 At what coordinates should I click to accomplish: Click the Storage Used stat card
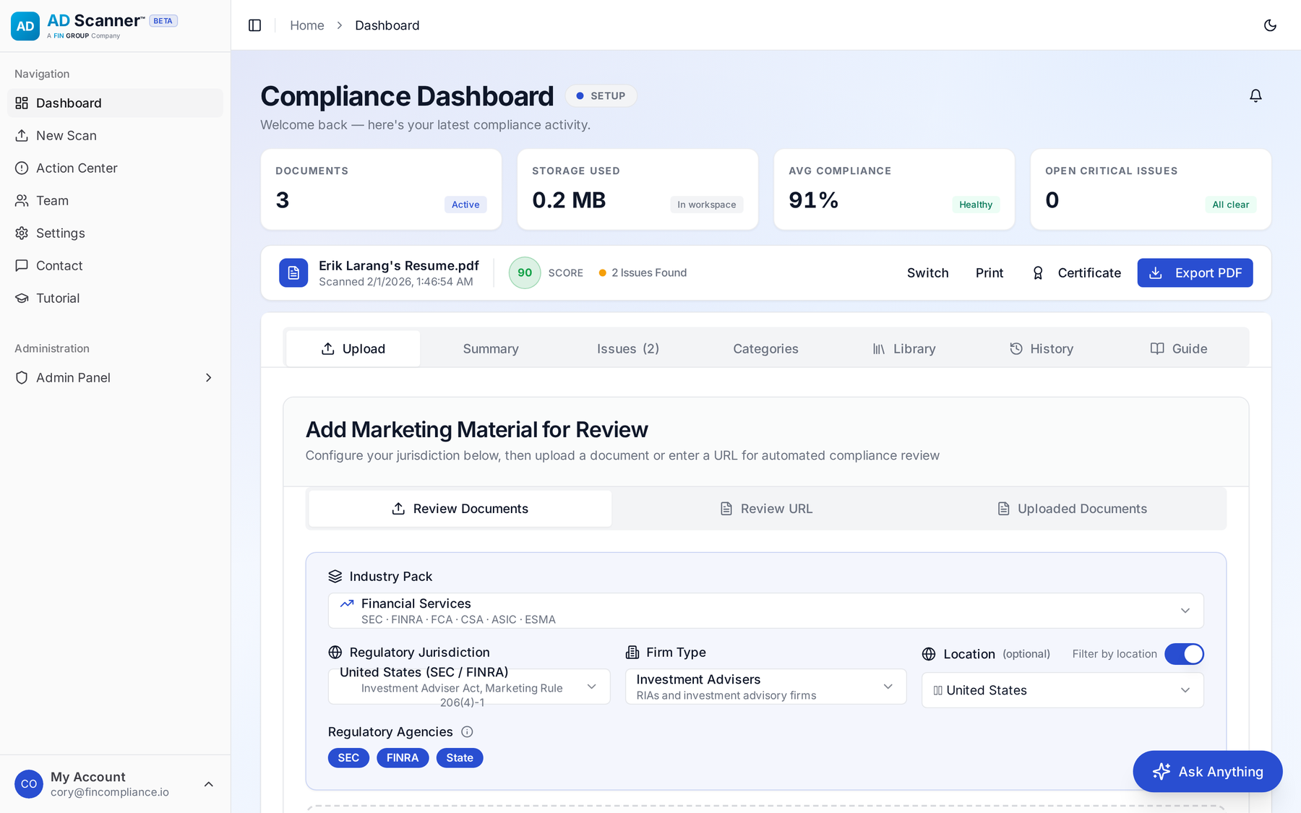point(637,189)
